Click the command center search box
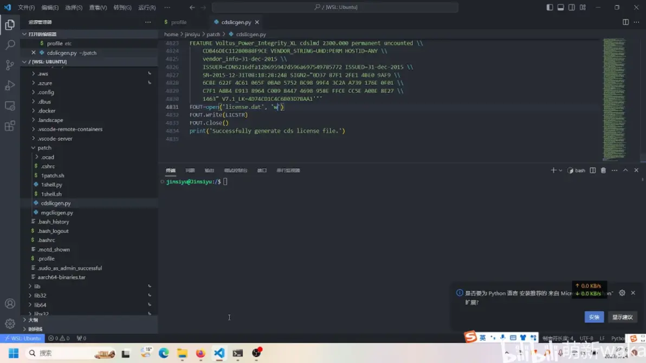The height and width of the screenshot is (363, 646). (x=335, y=8)
